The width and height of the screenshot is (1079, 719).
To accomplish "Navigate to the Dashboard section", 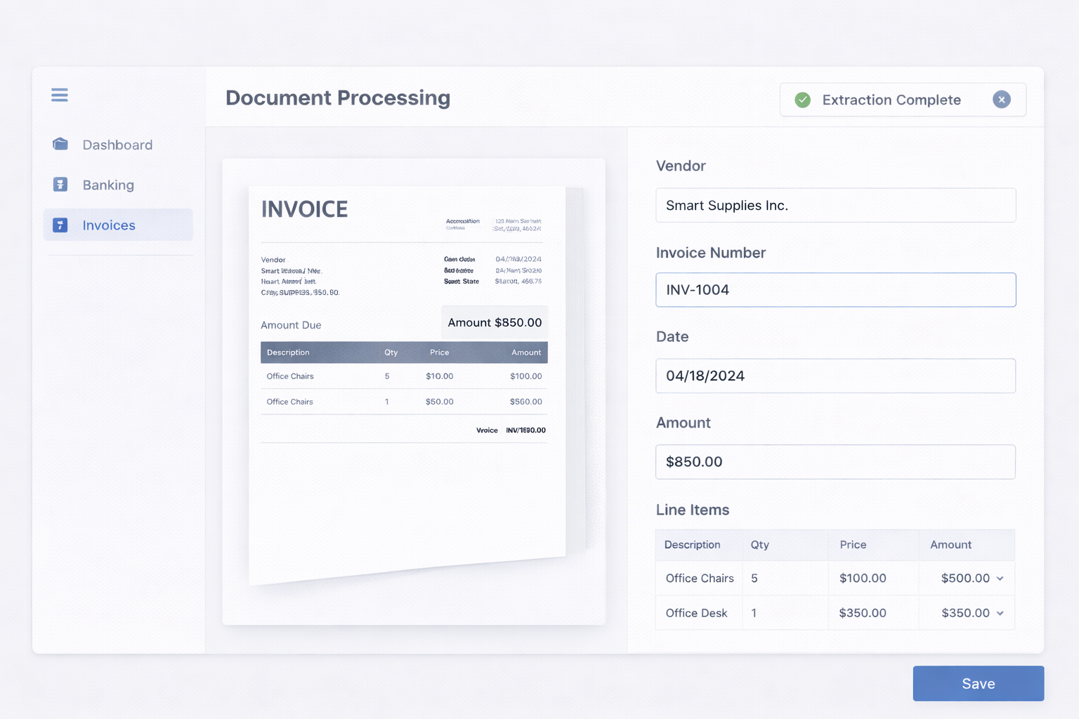I will (x=117, y=144).
